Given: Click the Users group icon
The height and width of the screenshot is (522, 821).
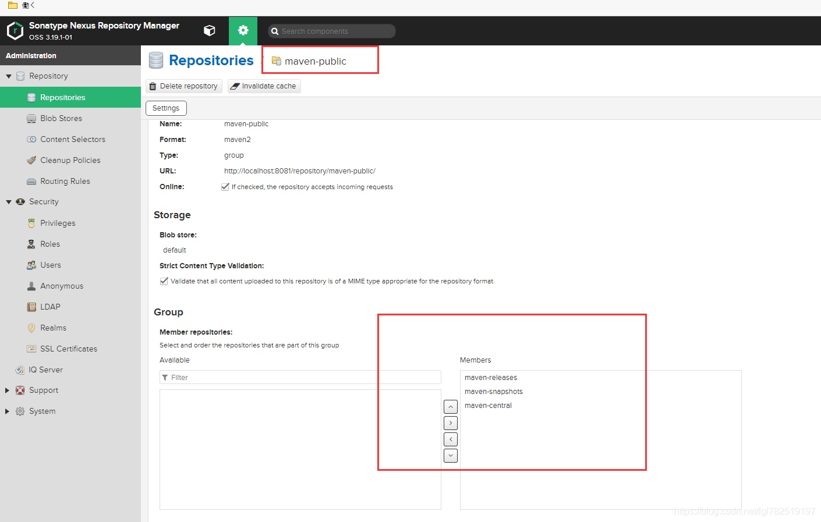Looking at the screenshot, I should (x=31, y=265).
